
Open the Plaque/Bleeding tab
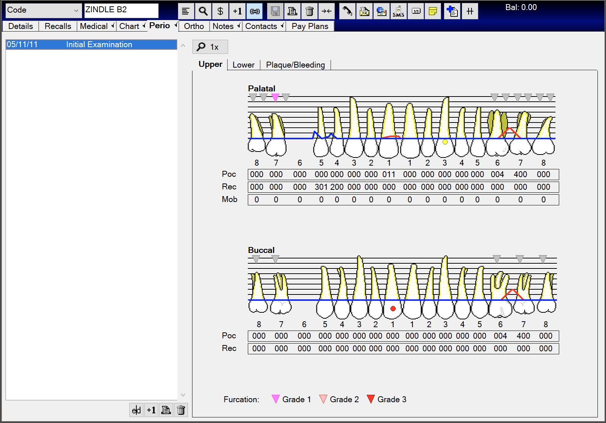[295, 65]
